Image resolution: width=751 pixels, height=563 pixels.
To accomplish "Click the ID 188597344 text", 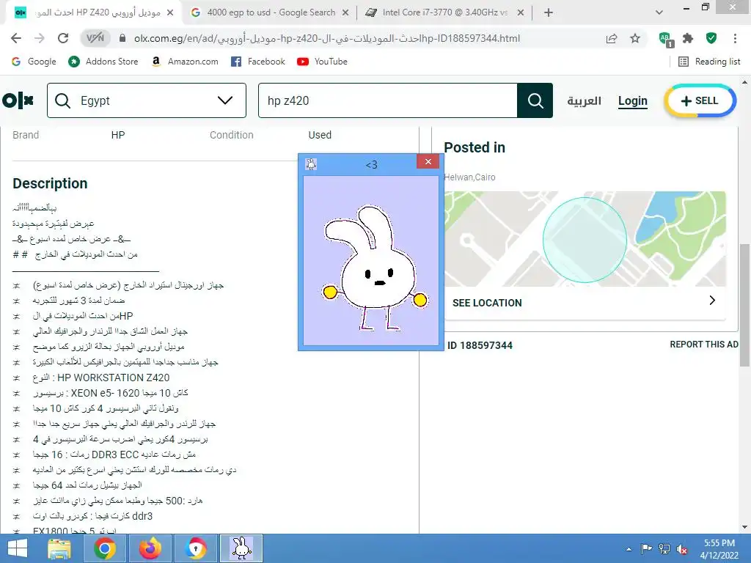I will pos(480,345).
